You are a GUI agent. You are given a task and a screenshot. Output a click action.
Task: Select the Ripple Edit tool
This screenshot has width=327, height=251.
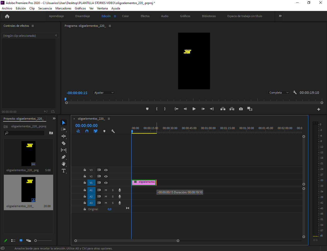click(x=64, y=136)
